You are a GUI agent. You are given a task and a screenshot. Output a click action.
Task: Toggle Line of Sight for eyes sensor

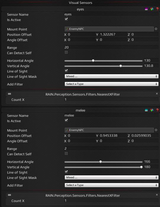coord(66,71)
